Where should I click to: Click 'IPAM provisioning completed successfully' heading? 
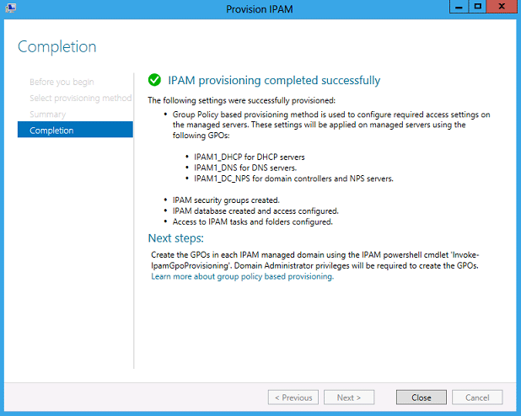pos(274,80)
